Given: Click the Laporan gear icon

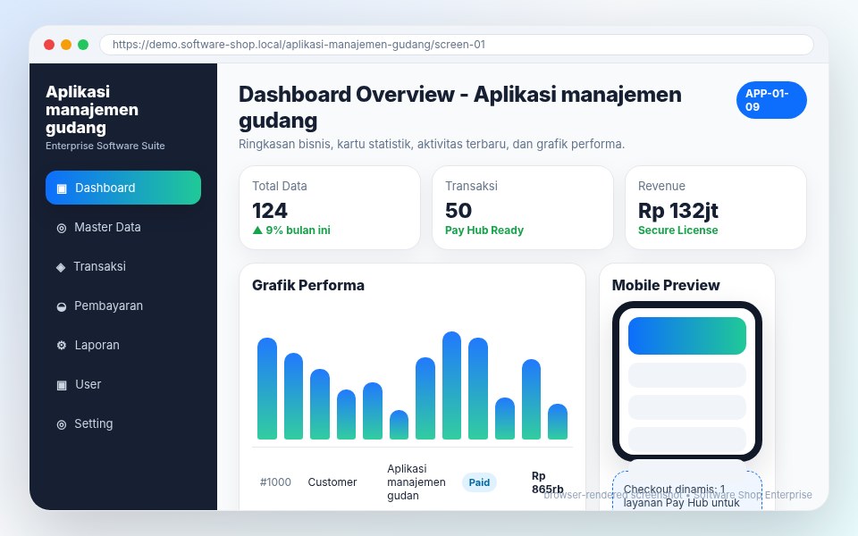Looking at the screenshot, I should (62, 346).
